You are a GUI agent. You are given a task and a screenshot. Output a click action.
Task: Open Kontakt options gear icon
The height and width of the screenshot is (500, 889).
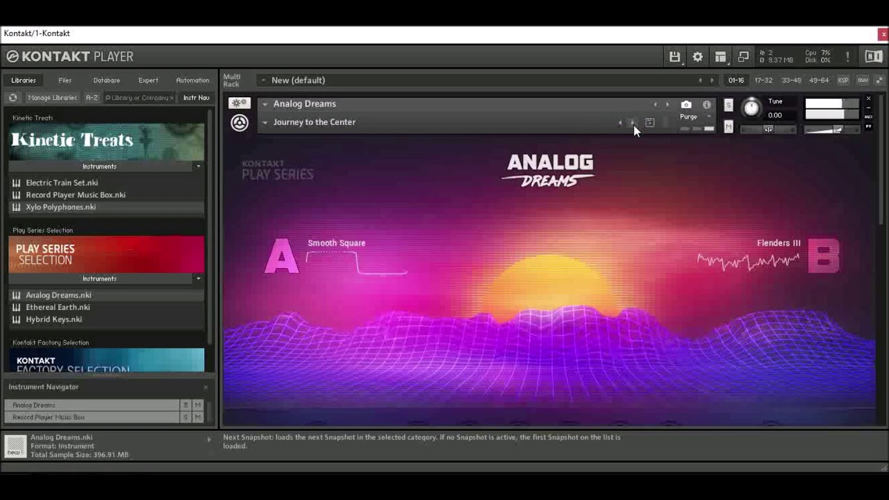[x=697, y=57]
